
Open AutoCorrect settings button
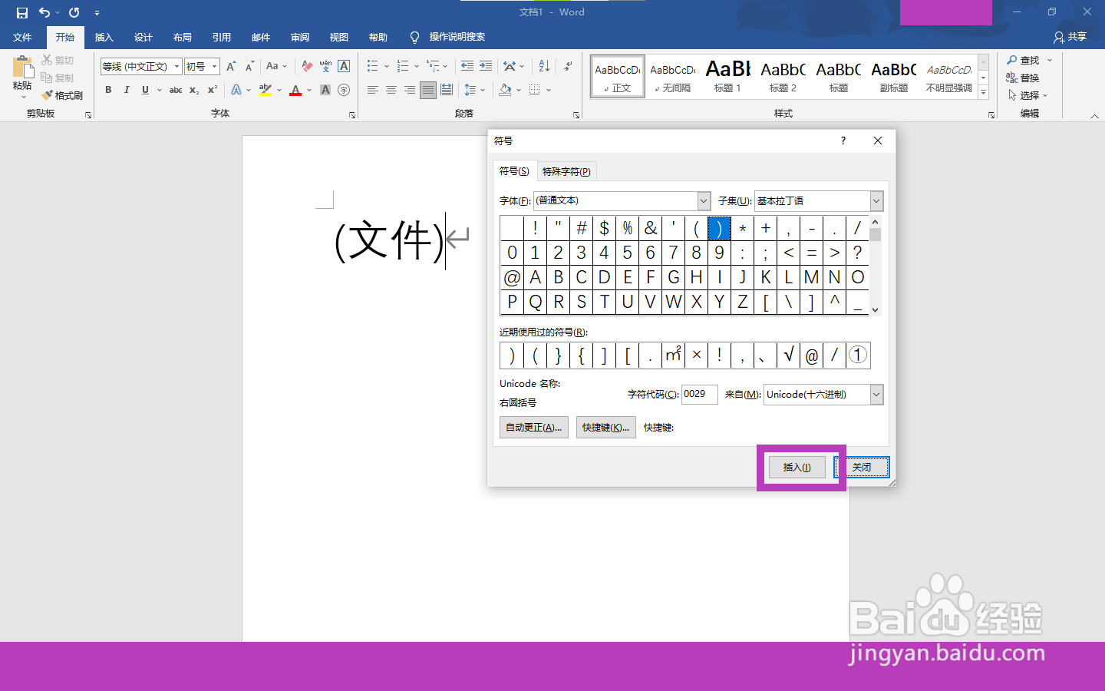click(533, 428)
